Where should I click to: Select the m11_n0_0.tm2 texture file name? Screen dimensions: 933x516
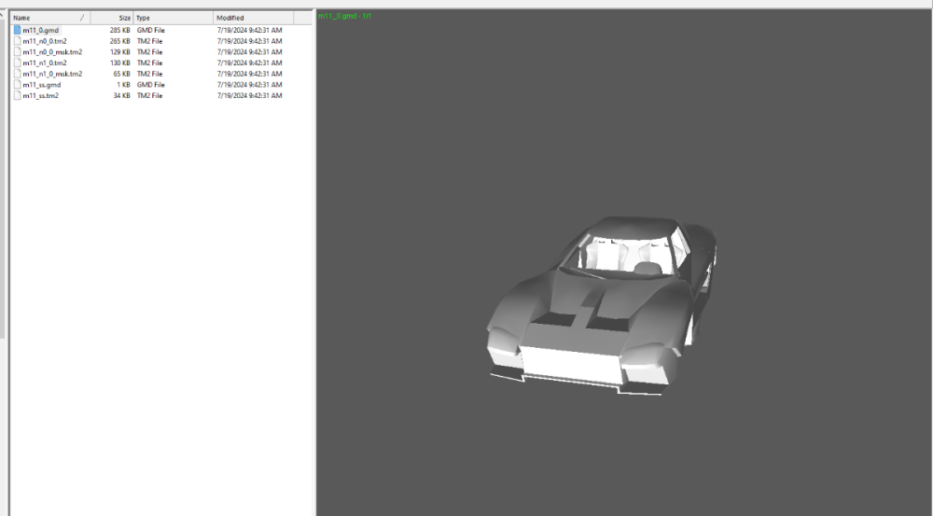45,41
